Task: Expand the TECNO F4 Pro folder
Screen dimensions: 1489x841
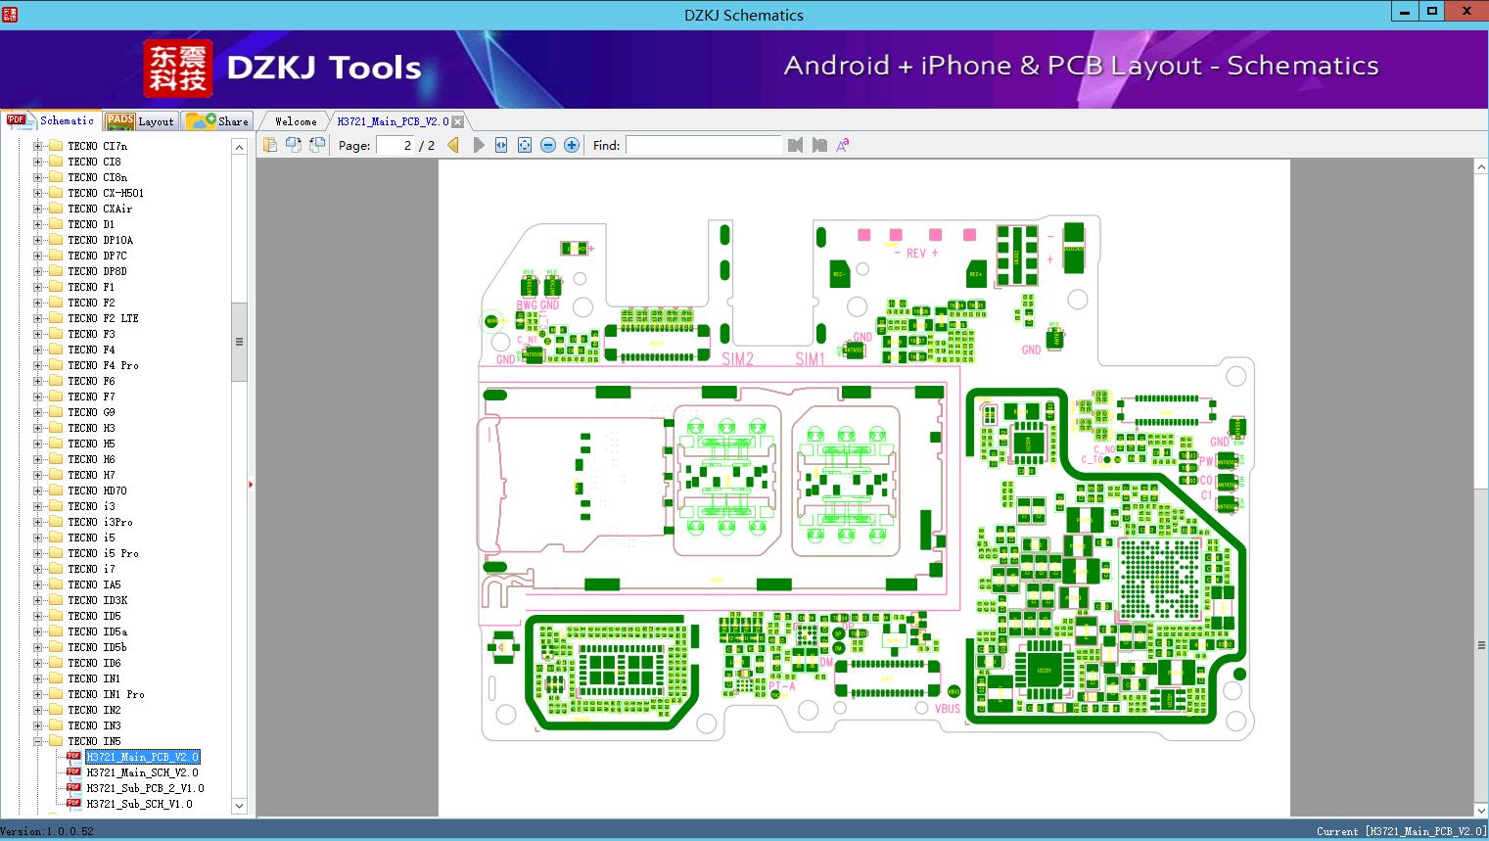Action: pyautogui.click(x=37, y=365)
